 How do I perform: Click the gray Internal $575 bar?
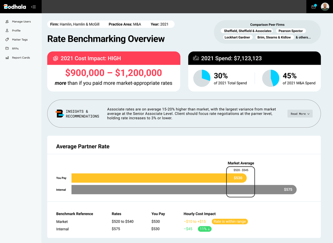(x=184, y=189)
